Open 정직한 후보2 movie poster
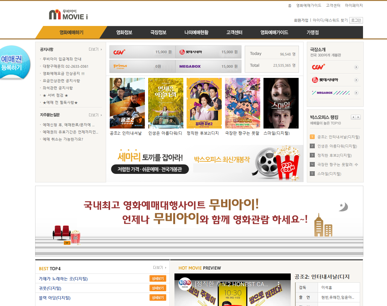The image size is (387, 306). click(204, 103)
